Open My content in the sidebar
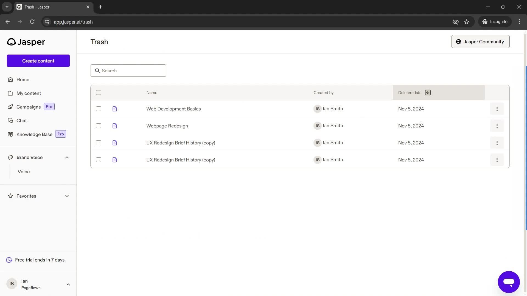Viewport: 527px width, 296px height. pos(29,93)
